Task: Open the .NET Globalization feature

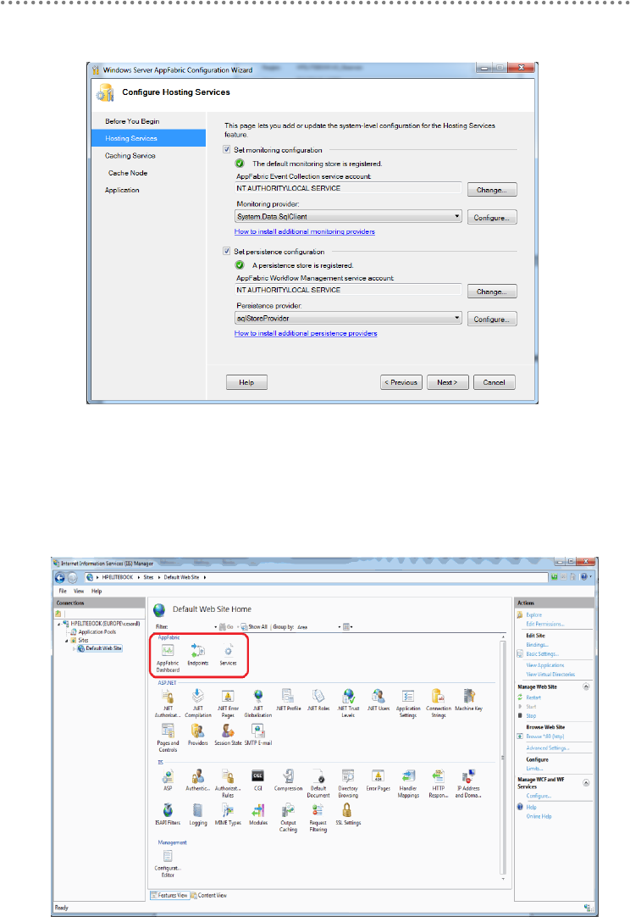Action: (257, 703)
